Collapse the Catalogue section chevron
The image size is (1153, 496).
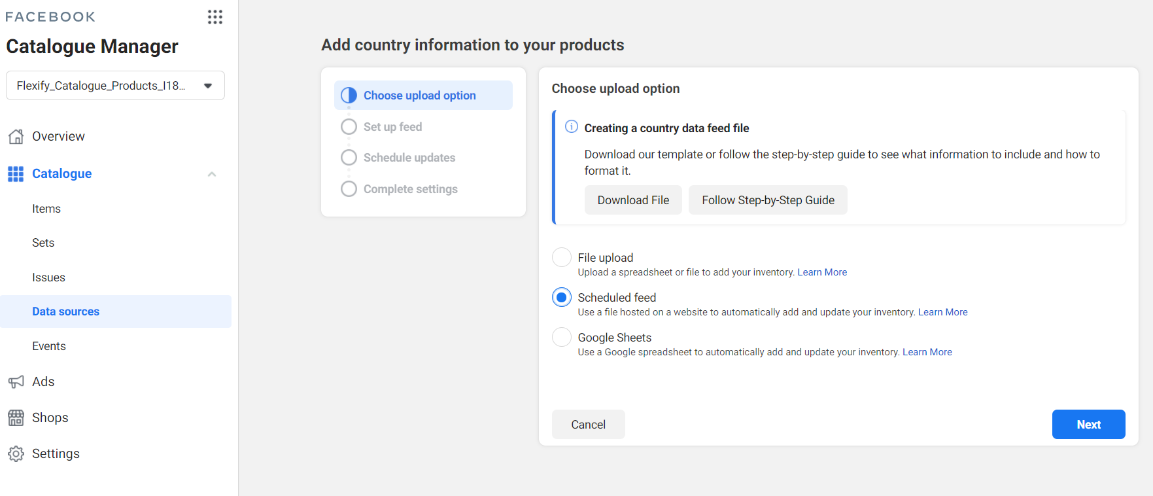[x=212, y=173]
